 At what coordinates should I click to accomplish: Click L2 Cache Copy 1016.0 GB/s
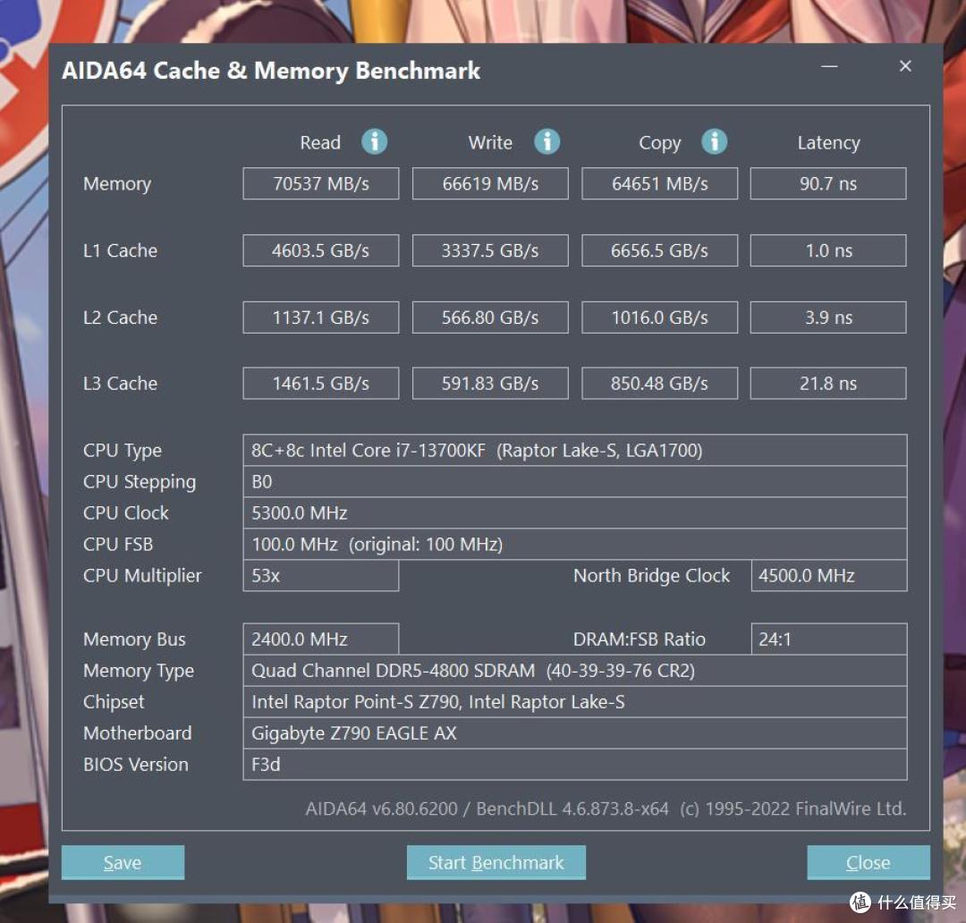660,318
